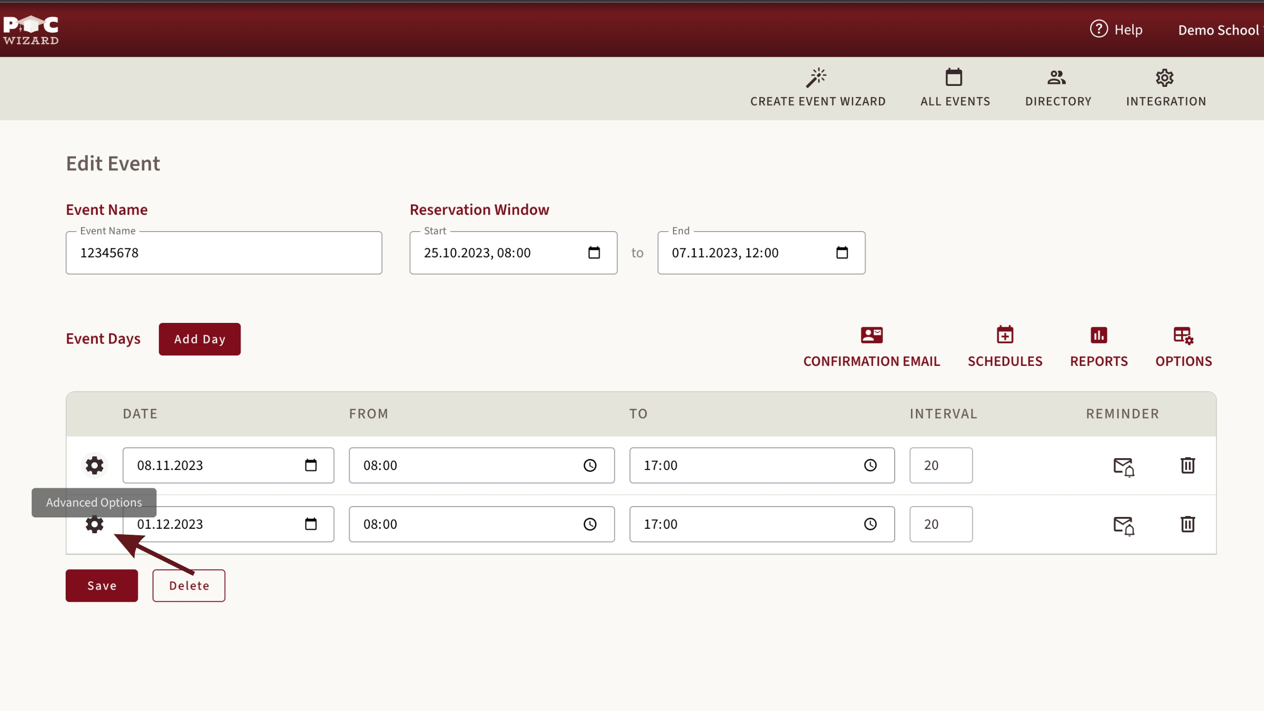This screenshot has height=711, width=1264.
Task: Open the Confirmation Email settings
Action: [x=871, y=347]
